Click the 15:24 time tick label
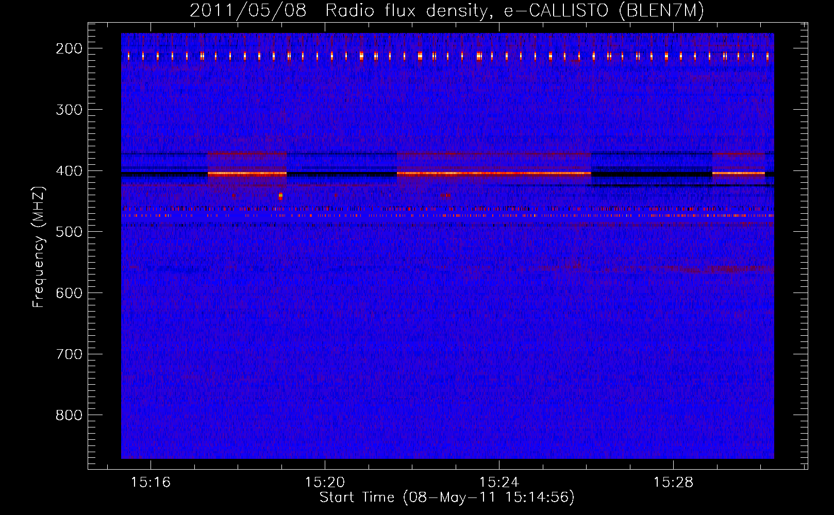The image size is (834, 515). click(x=499, y=483)
